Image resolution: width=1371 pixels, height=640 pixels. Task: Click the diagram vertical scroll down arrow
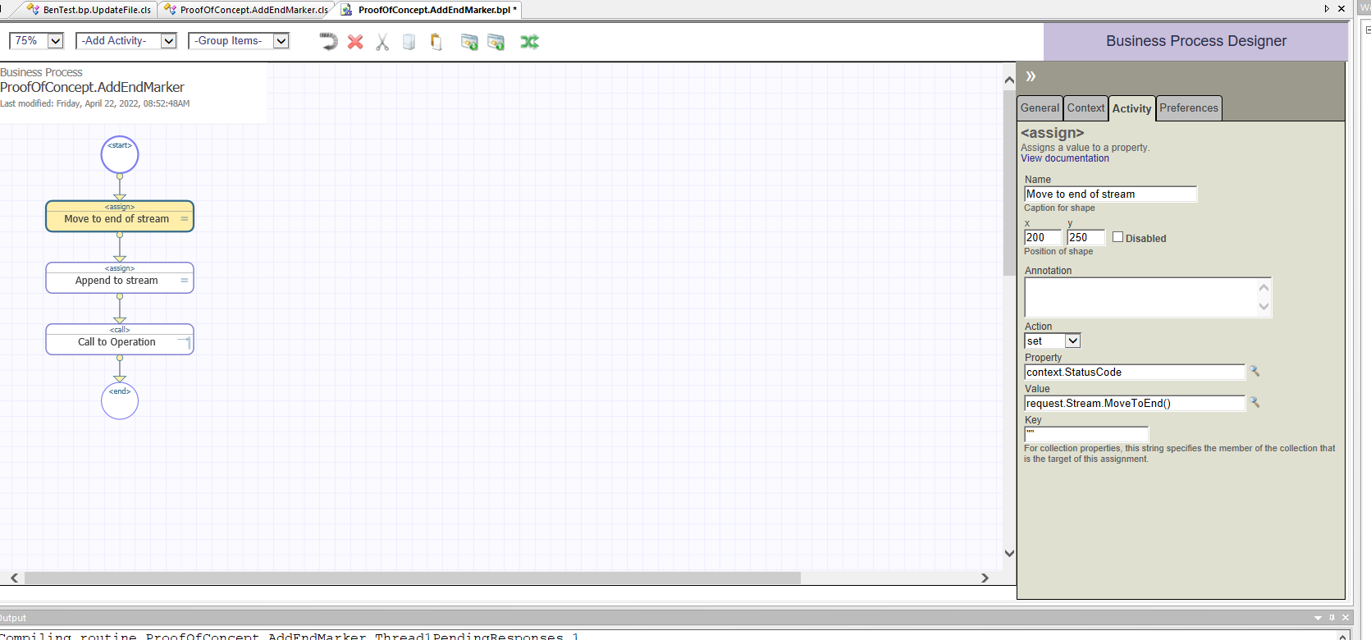pyautogui.click(x=1009, y=553)
